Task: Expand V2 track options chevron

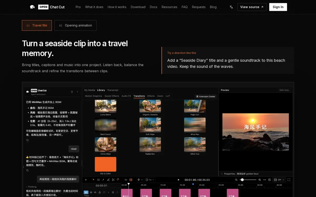Action: click(x=108, y=192)
